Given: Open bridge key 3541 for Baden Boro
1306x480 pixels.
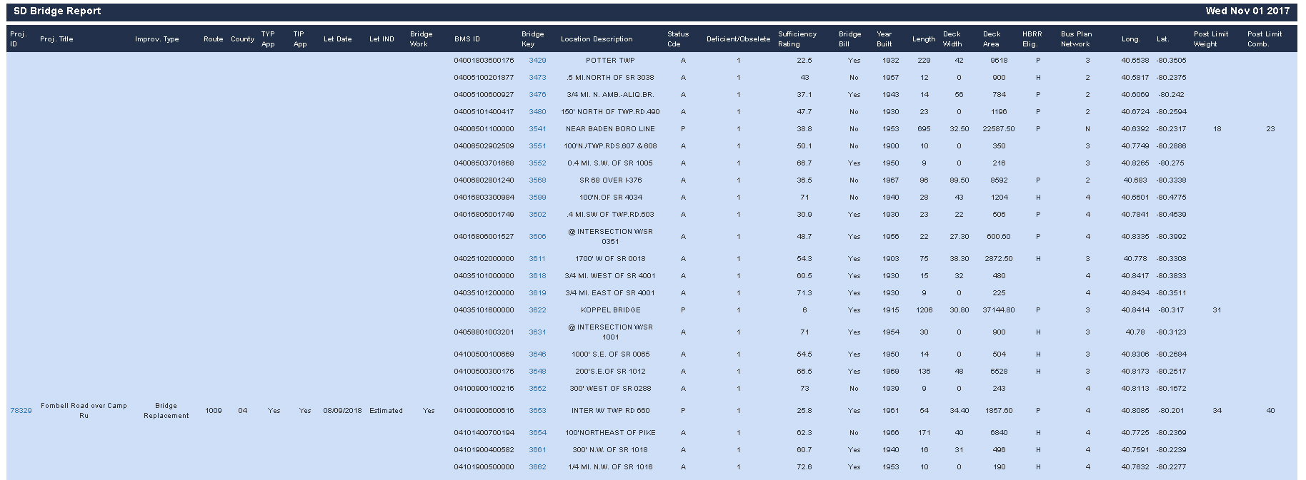Looking at the screenshot, I should [537, 129].
